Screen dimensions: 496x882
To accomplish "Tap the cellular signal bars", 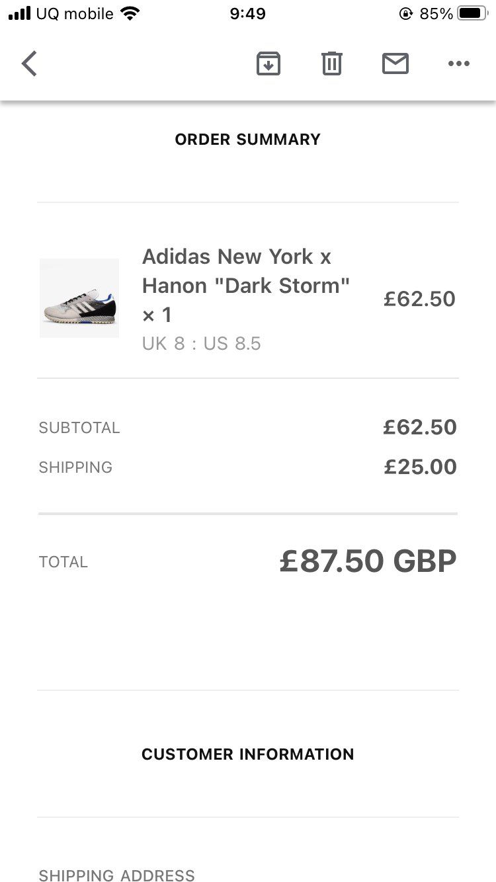I will pos(20,14).
